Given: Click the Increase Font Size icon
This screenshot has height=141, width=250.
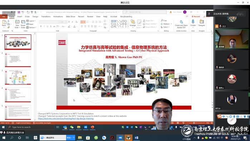Looking at the screenshot, I should (69, 22).
